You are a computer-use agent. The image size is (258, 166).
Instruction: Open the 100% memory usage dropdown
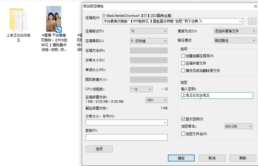tap(156, 100)
